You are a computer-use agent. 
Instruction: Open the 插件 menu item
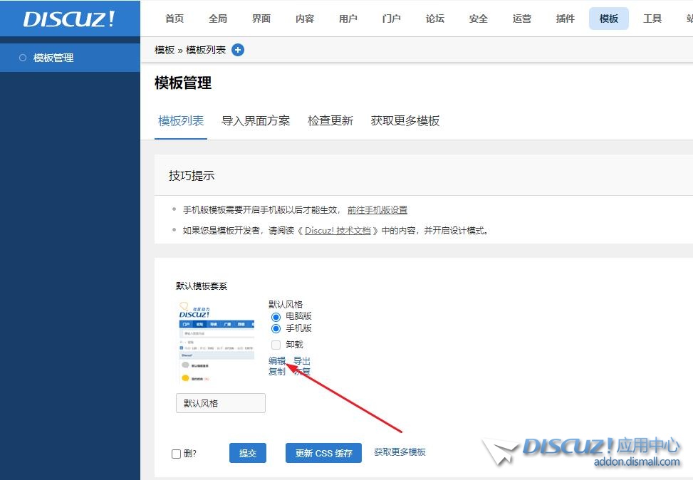(566, 19)
